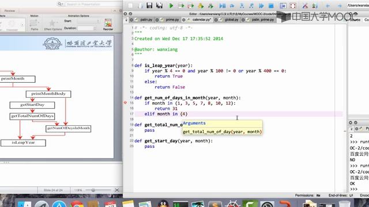
Task: Navigate forward arrow in Spyder toolbar
Action: click(340, 6)
